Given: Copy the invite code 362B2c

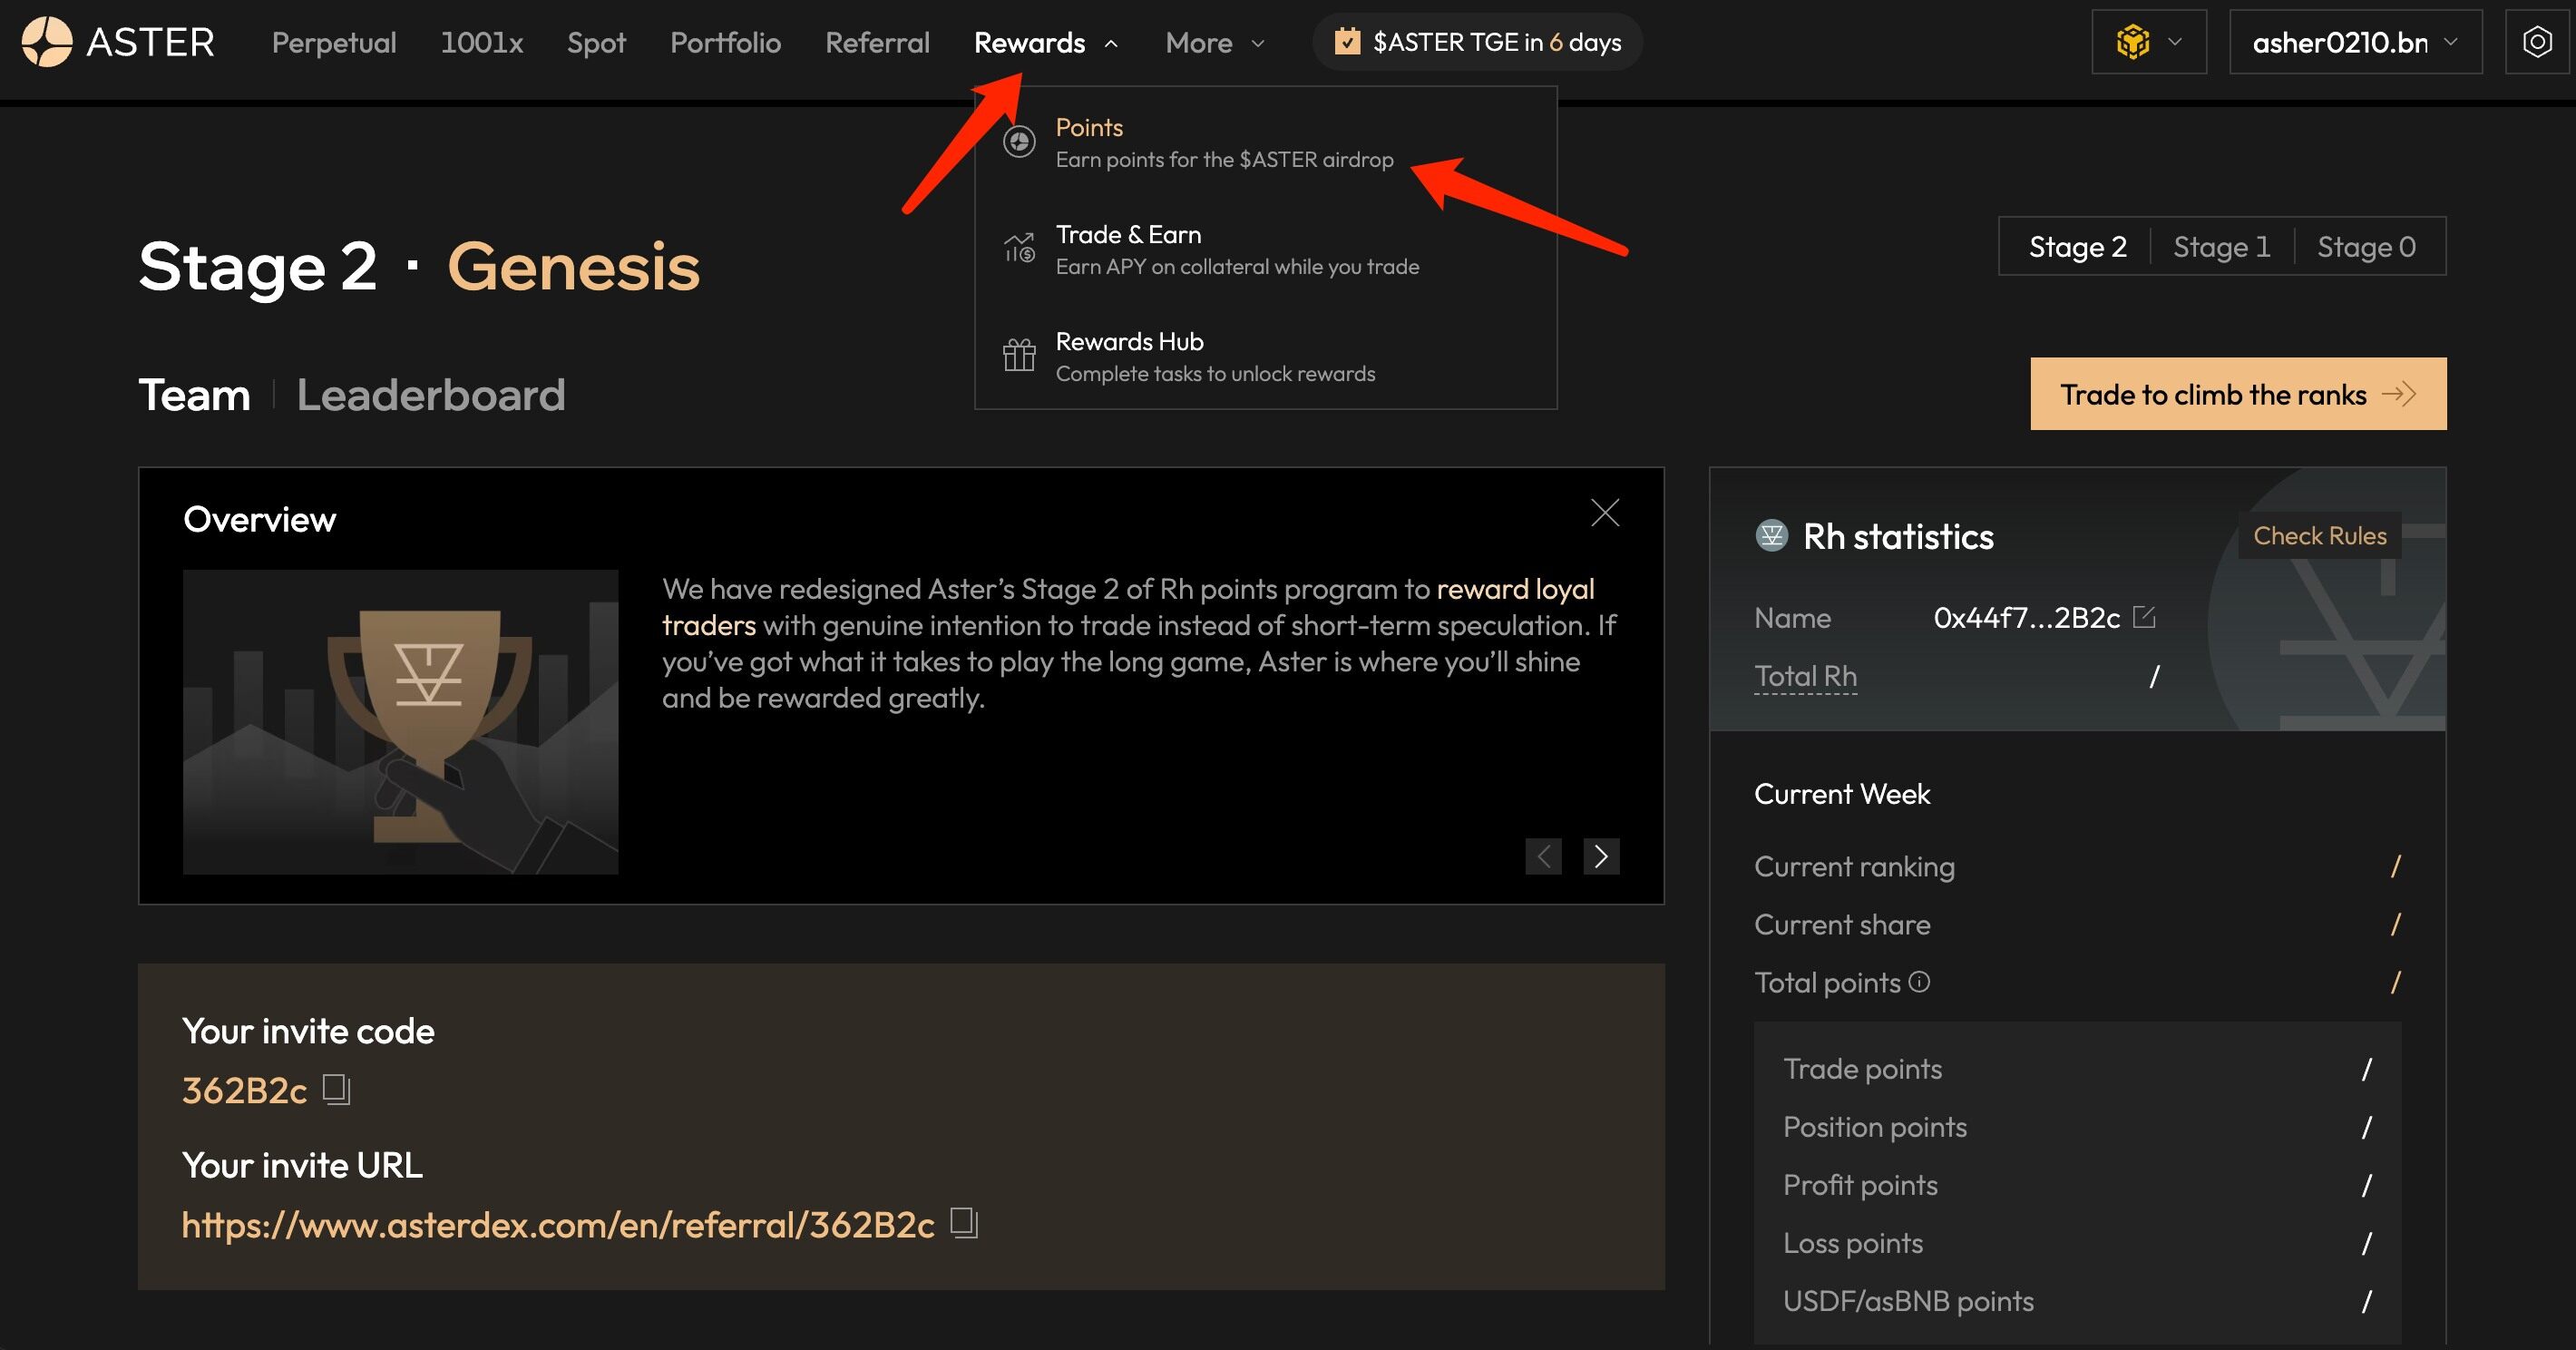Looking at the screenshot, I should coord(336,1089).
